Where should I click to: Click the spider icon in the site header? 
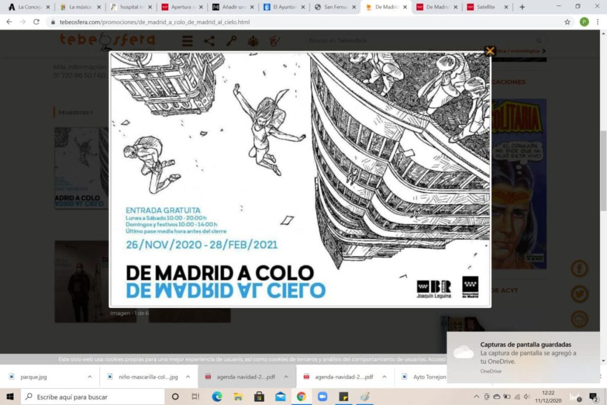[x=253, y=41]
